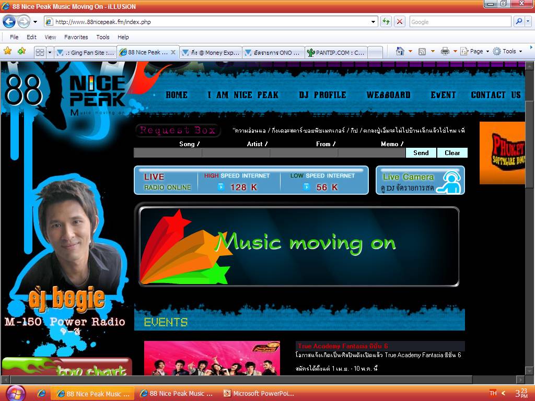
Task: Open the Edit menu
Action: tap(31, 37)
